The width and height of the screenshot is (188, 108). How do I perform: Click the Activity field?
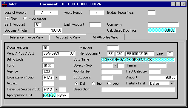click(x=48, y=84)
